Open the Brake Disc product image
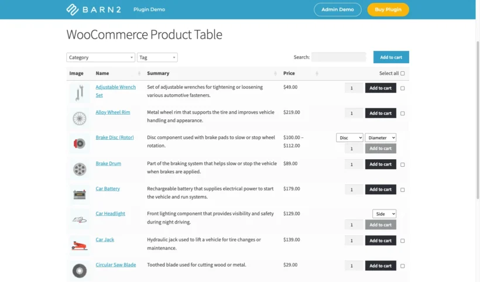Screen dimensions: 480x282 (79, 143)
